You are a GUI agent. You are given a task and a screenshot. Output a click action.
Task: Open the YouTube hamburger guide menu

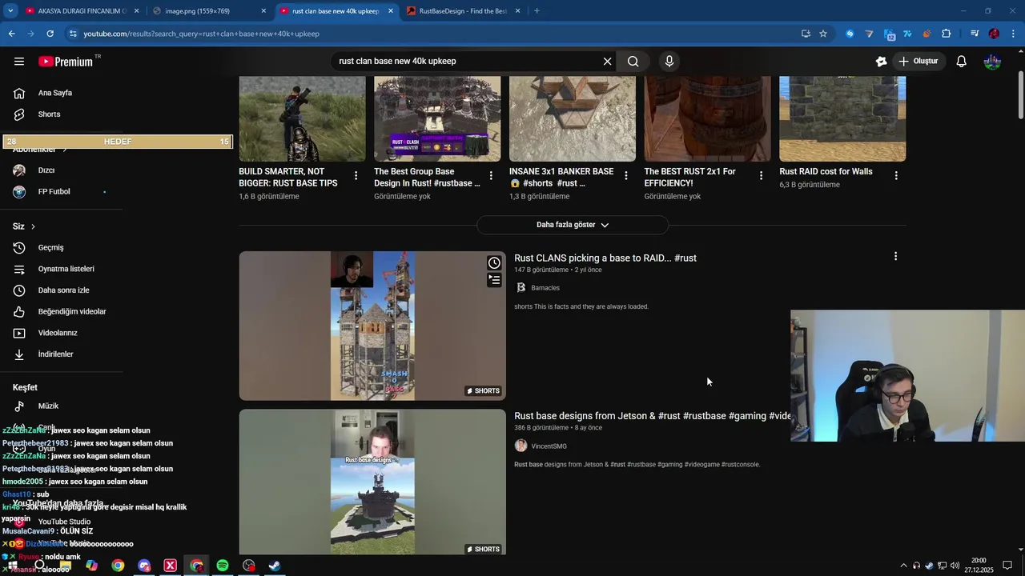pos(19,62)
